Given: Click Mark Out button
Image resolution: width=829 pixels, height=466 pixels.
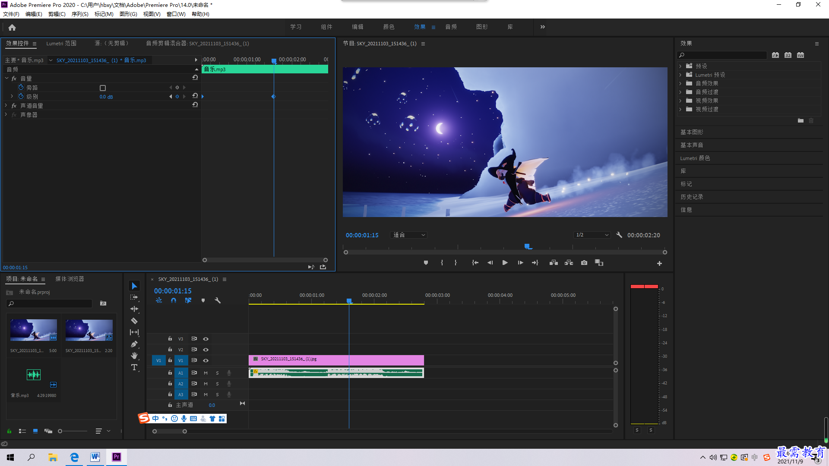Looking at the screenshot, I should pyautogui.click(x=456, y=263).
